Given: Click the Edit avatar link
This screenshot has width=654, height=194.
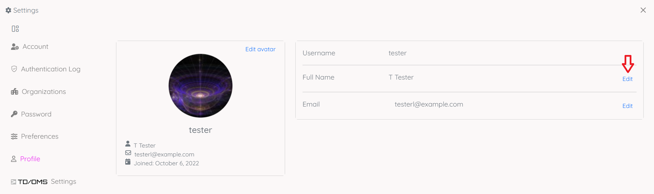Looking at the screenshot, I should pyautogui.click(x=260, y=49).
